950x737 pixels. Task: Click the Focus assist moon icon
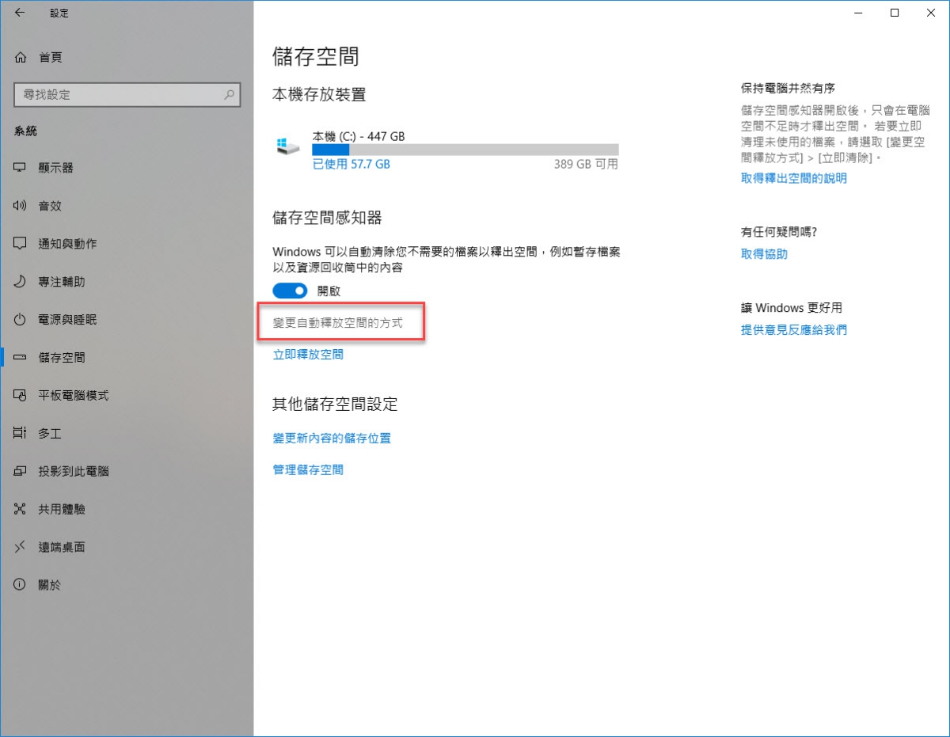tap(21, 282)
